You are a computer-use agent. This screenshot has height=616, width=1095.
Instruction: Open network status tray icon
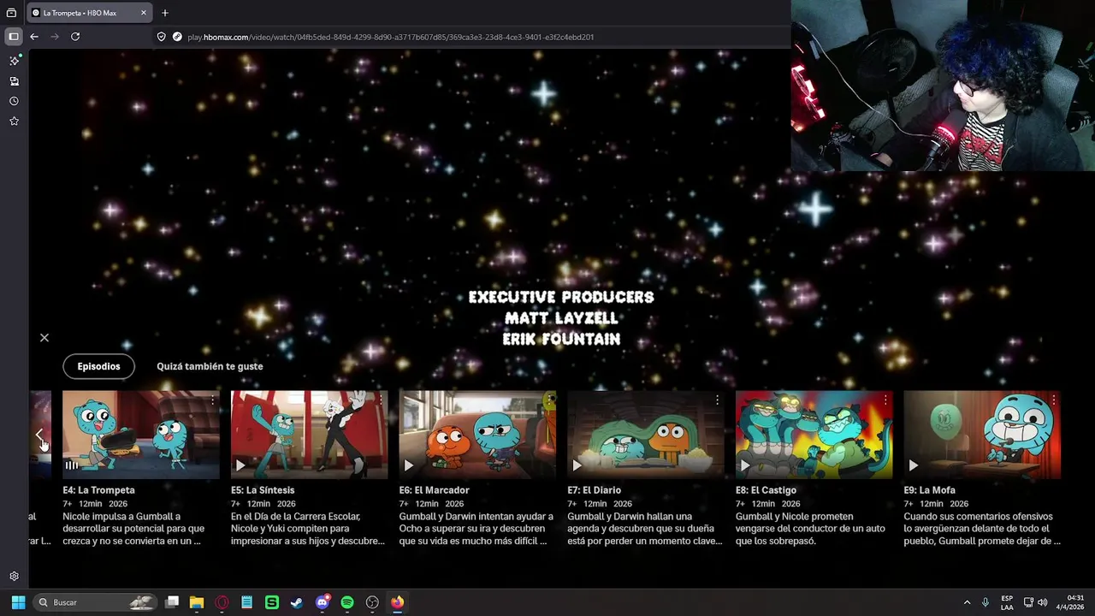[x=1028, y=602]
